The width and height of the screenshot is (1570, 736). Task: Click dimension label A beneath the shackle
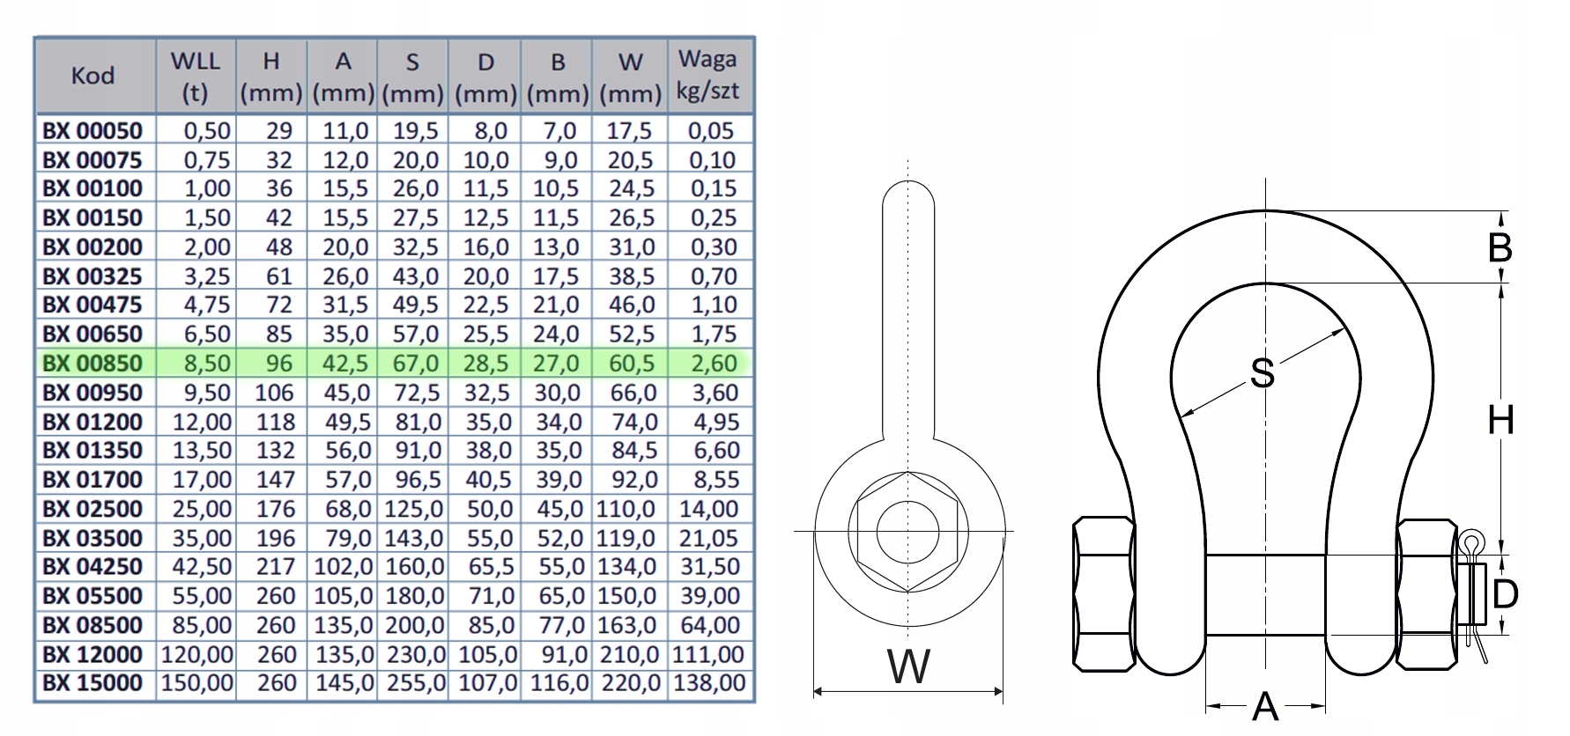point(1265,706)
